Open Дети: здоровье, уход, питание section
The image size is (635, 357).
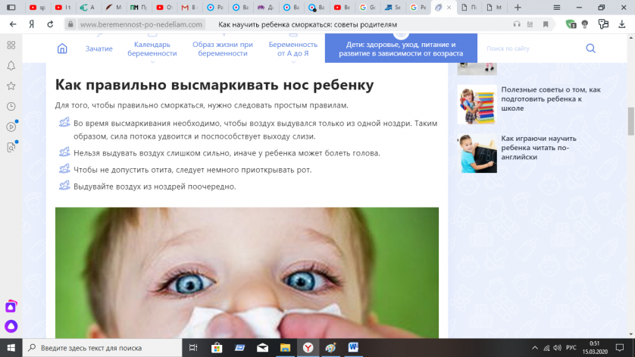[401, 49]
